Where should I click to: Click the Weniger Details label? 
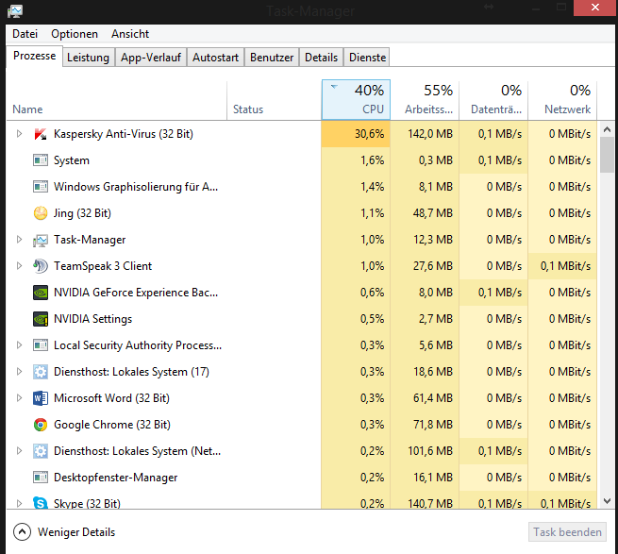(76, 532)
